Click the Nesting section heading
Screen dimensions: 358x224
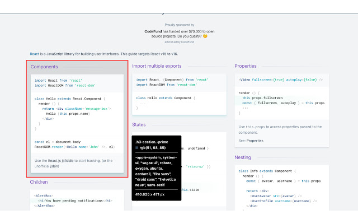pyautogui.click(x=243, y=157)
